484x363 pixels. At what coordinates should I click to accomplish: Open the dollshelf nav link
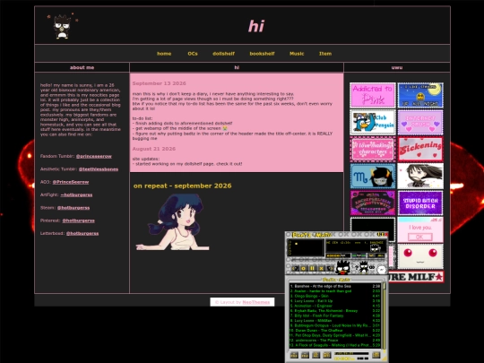(223, 54)
